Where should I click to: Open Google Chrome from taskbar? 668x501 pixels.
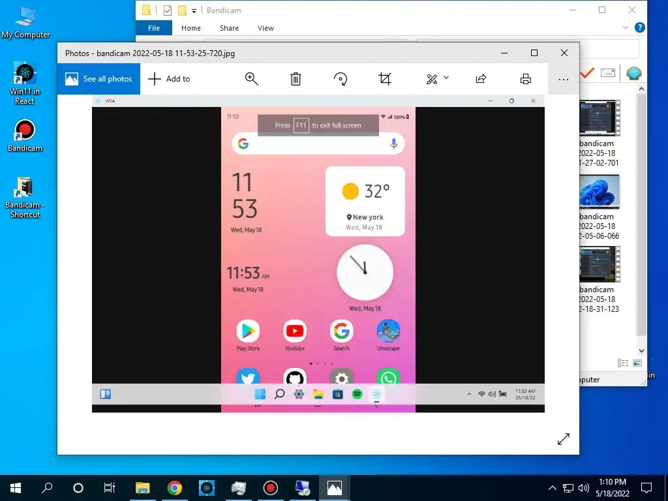pos(175,488)
